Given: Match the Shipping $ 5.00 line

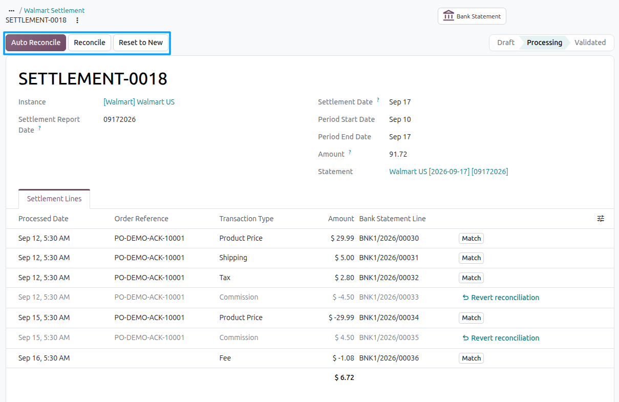Looking at the screenshot, I should [471, 258].
